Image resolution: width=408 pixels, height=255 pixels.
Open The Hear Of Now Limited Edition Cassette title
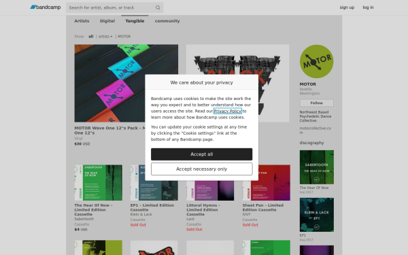coord(93,209)
